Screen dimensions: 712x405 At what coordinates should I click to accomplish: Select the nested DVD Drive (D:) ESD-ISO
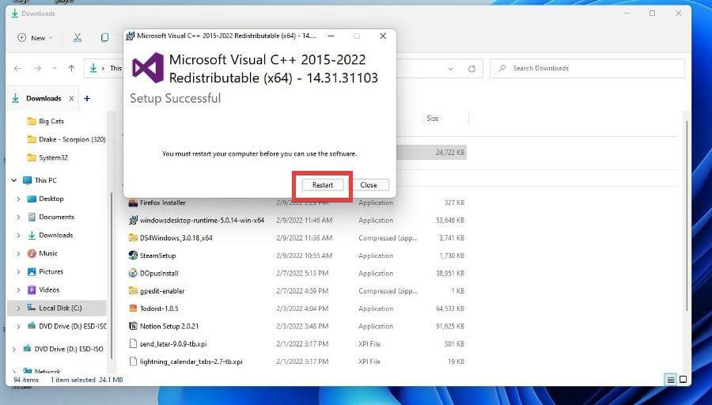pyautogui.click(x=66, y=326)
